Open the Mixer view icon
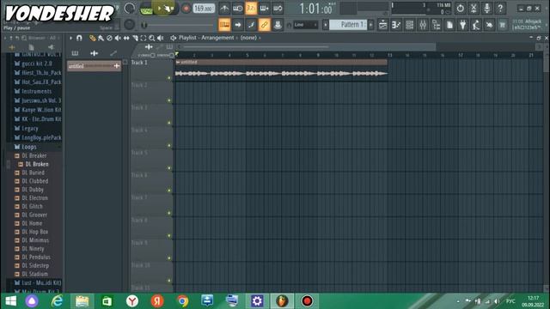Viewport: 550px width, 309px height. click(423, 25)
